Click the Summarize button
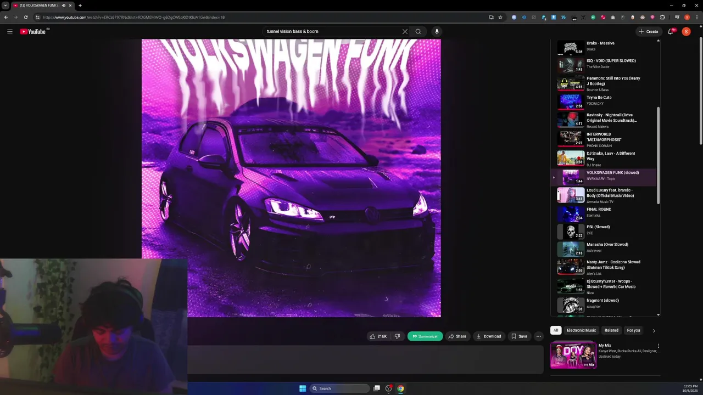Screen dimensions: 703x395 [425, 336]
